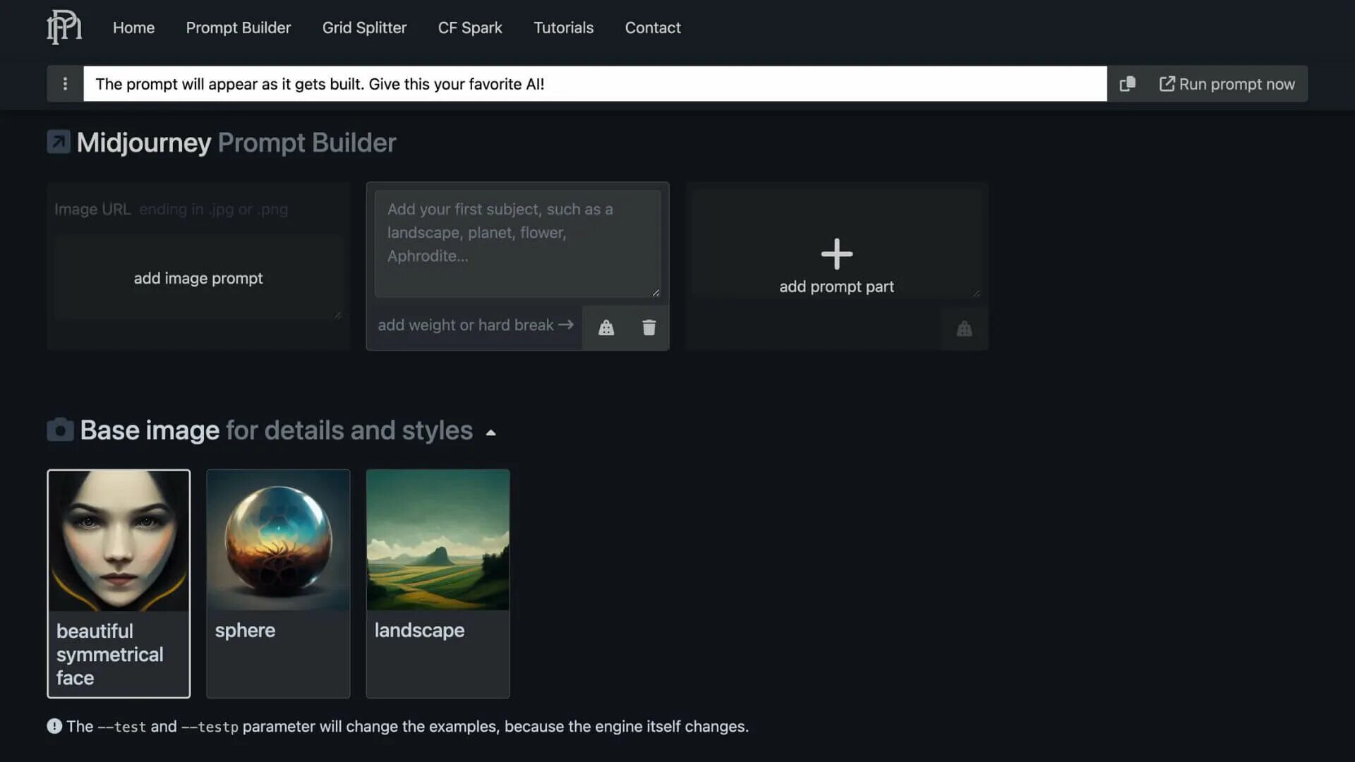Viewport: 1355px width, 762px height.
Task: Click add prompt part plus button
Action: (836, 254)
